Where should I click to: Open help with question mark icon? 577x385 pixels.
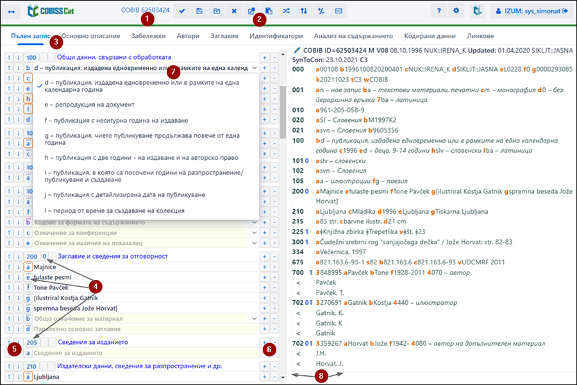pos(439,11)
